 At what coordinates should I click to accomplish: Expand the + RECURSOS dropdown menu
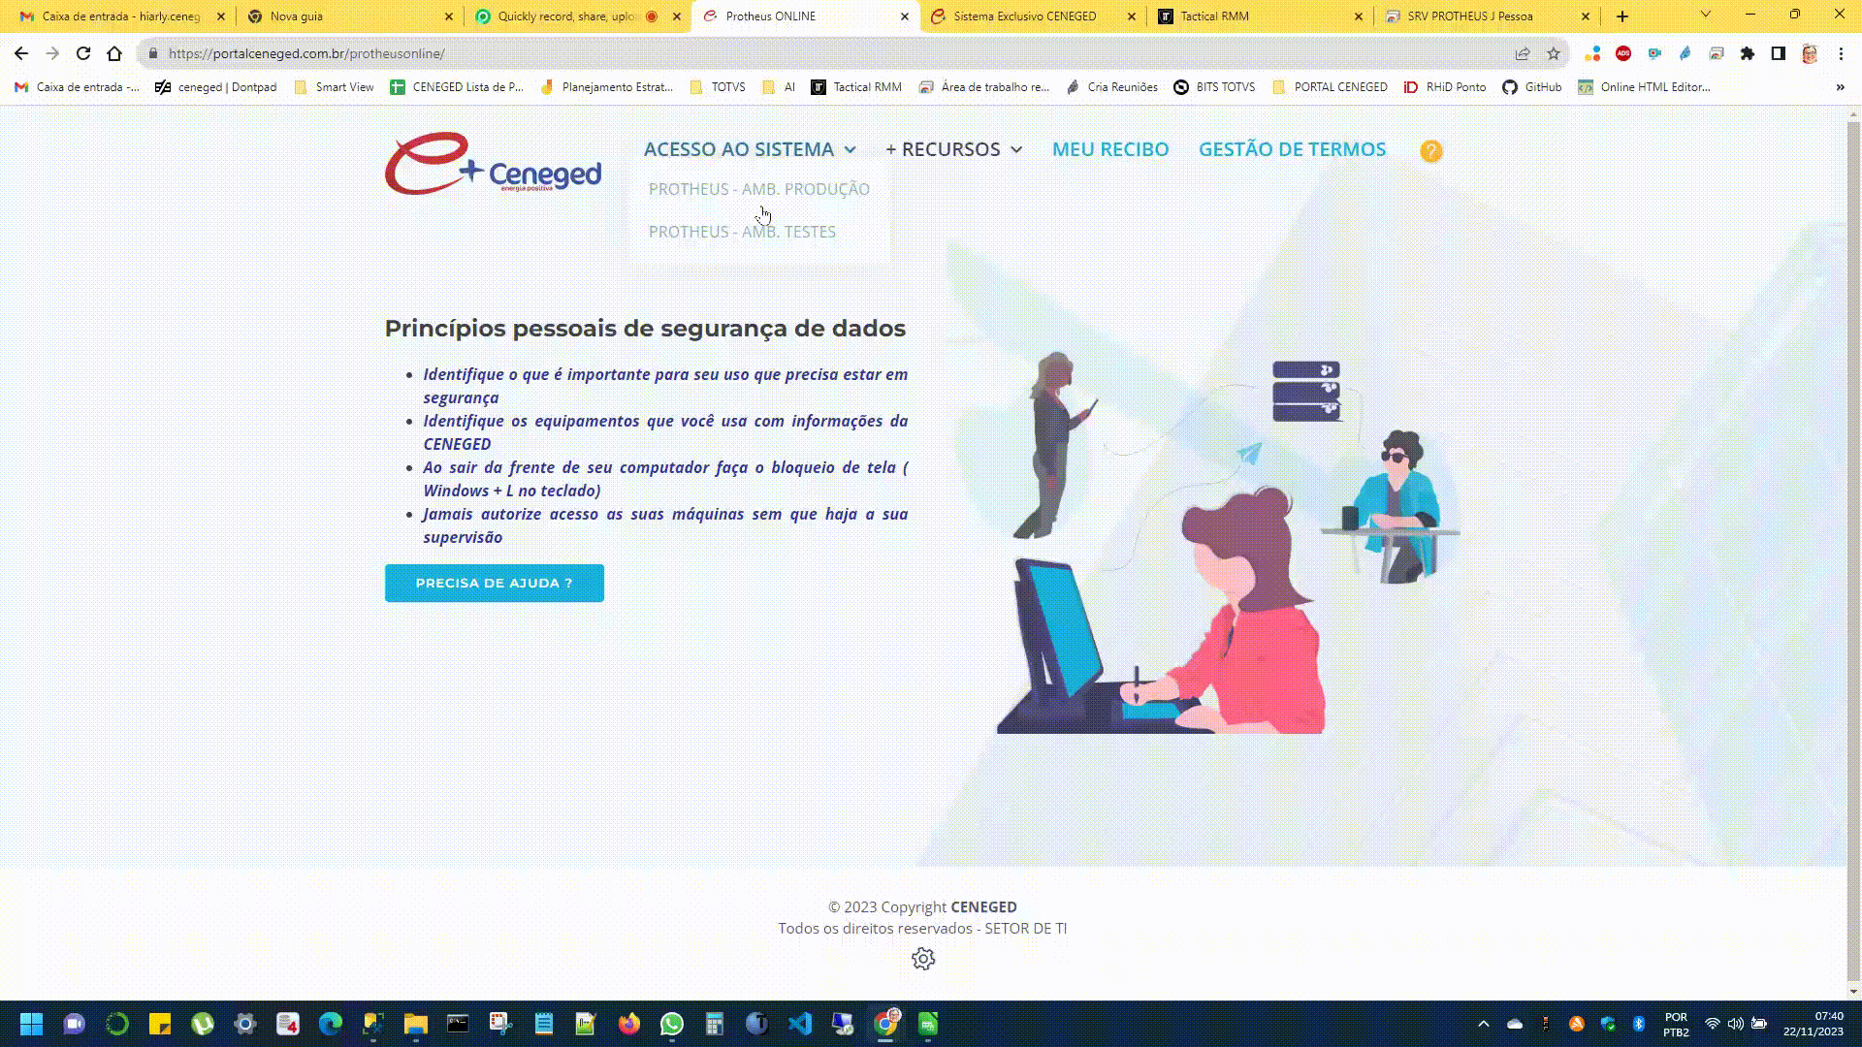[953, 149]
